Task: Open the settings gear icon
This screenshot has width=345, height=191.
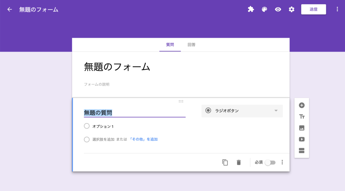Action: click(291, 9)
